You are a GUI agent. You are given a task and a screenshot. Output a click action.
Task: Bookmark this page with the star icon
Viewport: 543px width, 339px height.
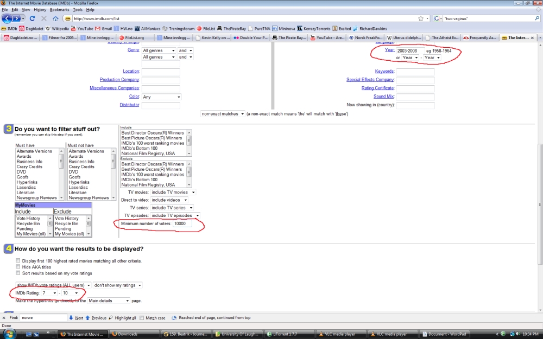[421, 18]
